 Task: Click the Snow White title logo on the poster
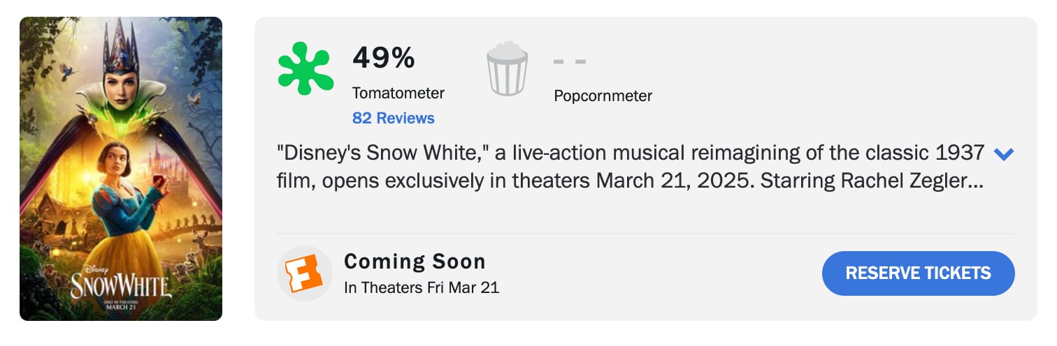coord(120,285)
